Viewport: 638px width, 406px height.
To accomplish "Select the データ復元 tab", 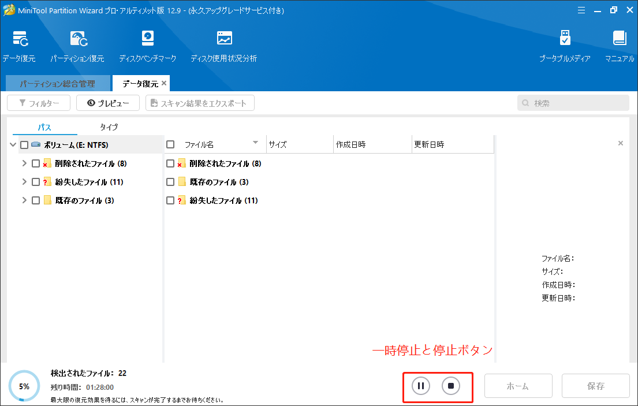I will point(140,83).
